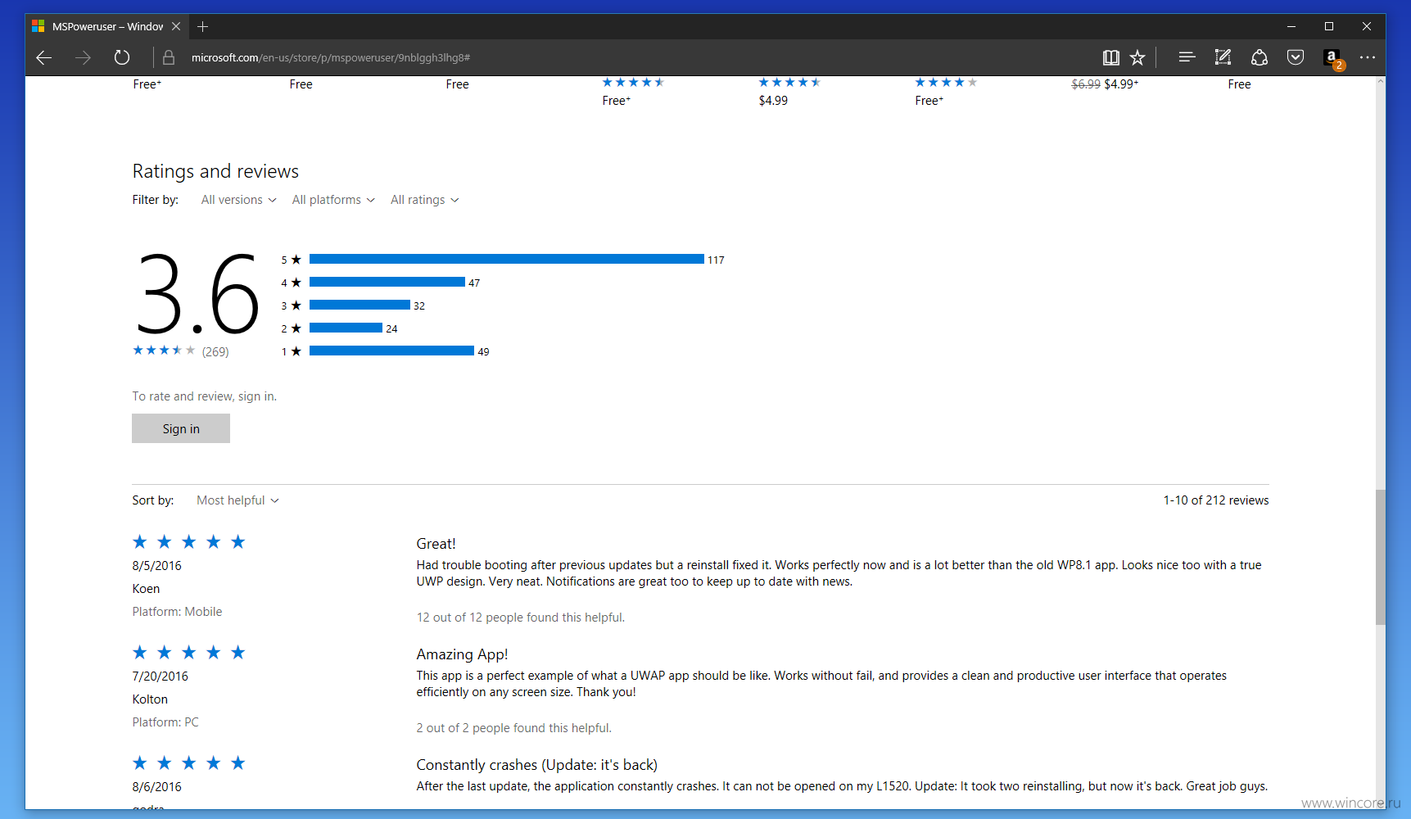Viewport: 1411px width, 819px height.
Task: Expand the All platforms filter
Action: click(x=333, y=200)
